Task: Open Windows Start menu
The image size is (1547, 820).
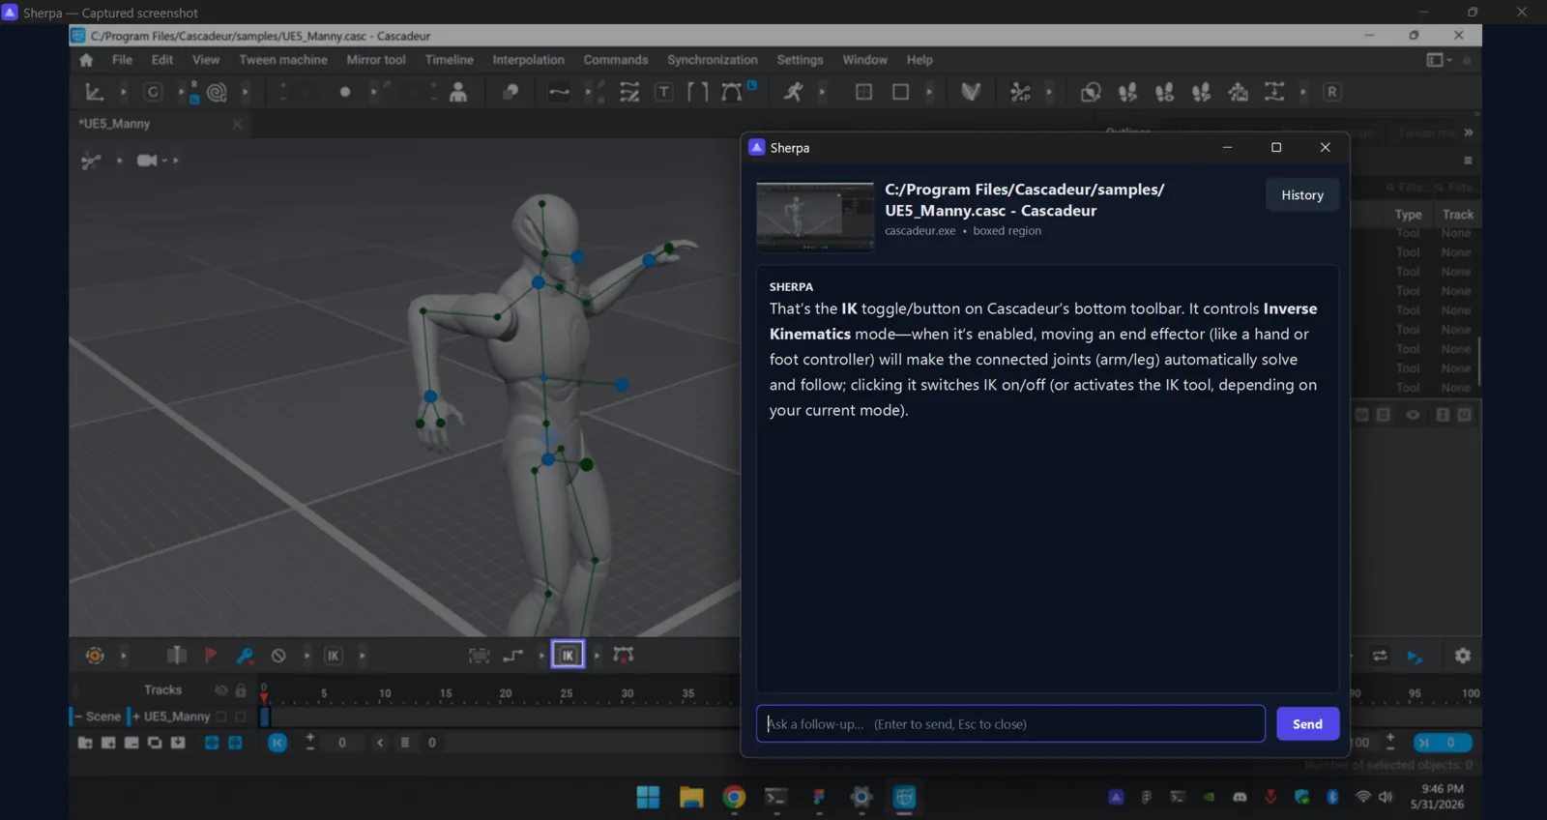Action: click(x=648, y=797)
